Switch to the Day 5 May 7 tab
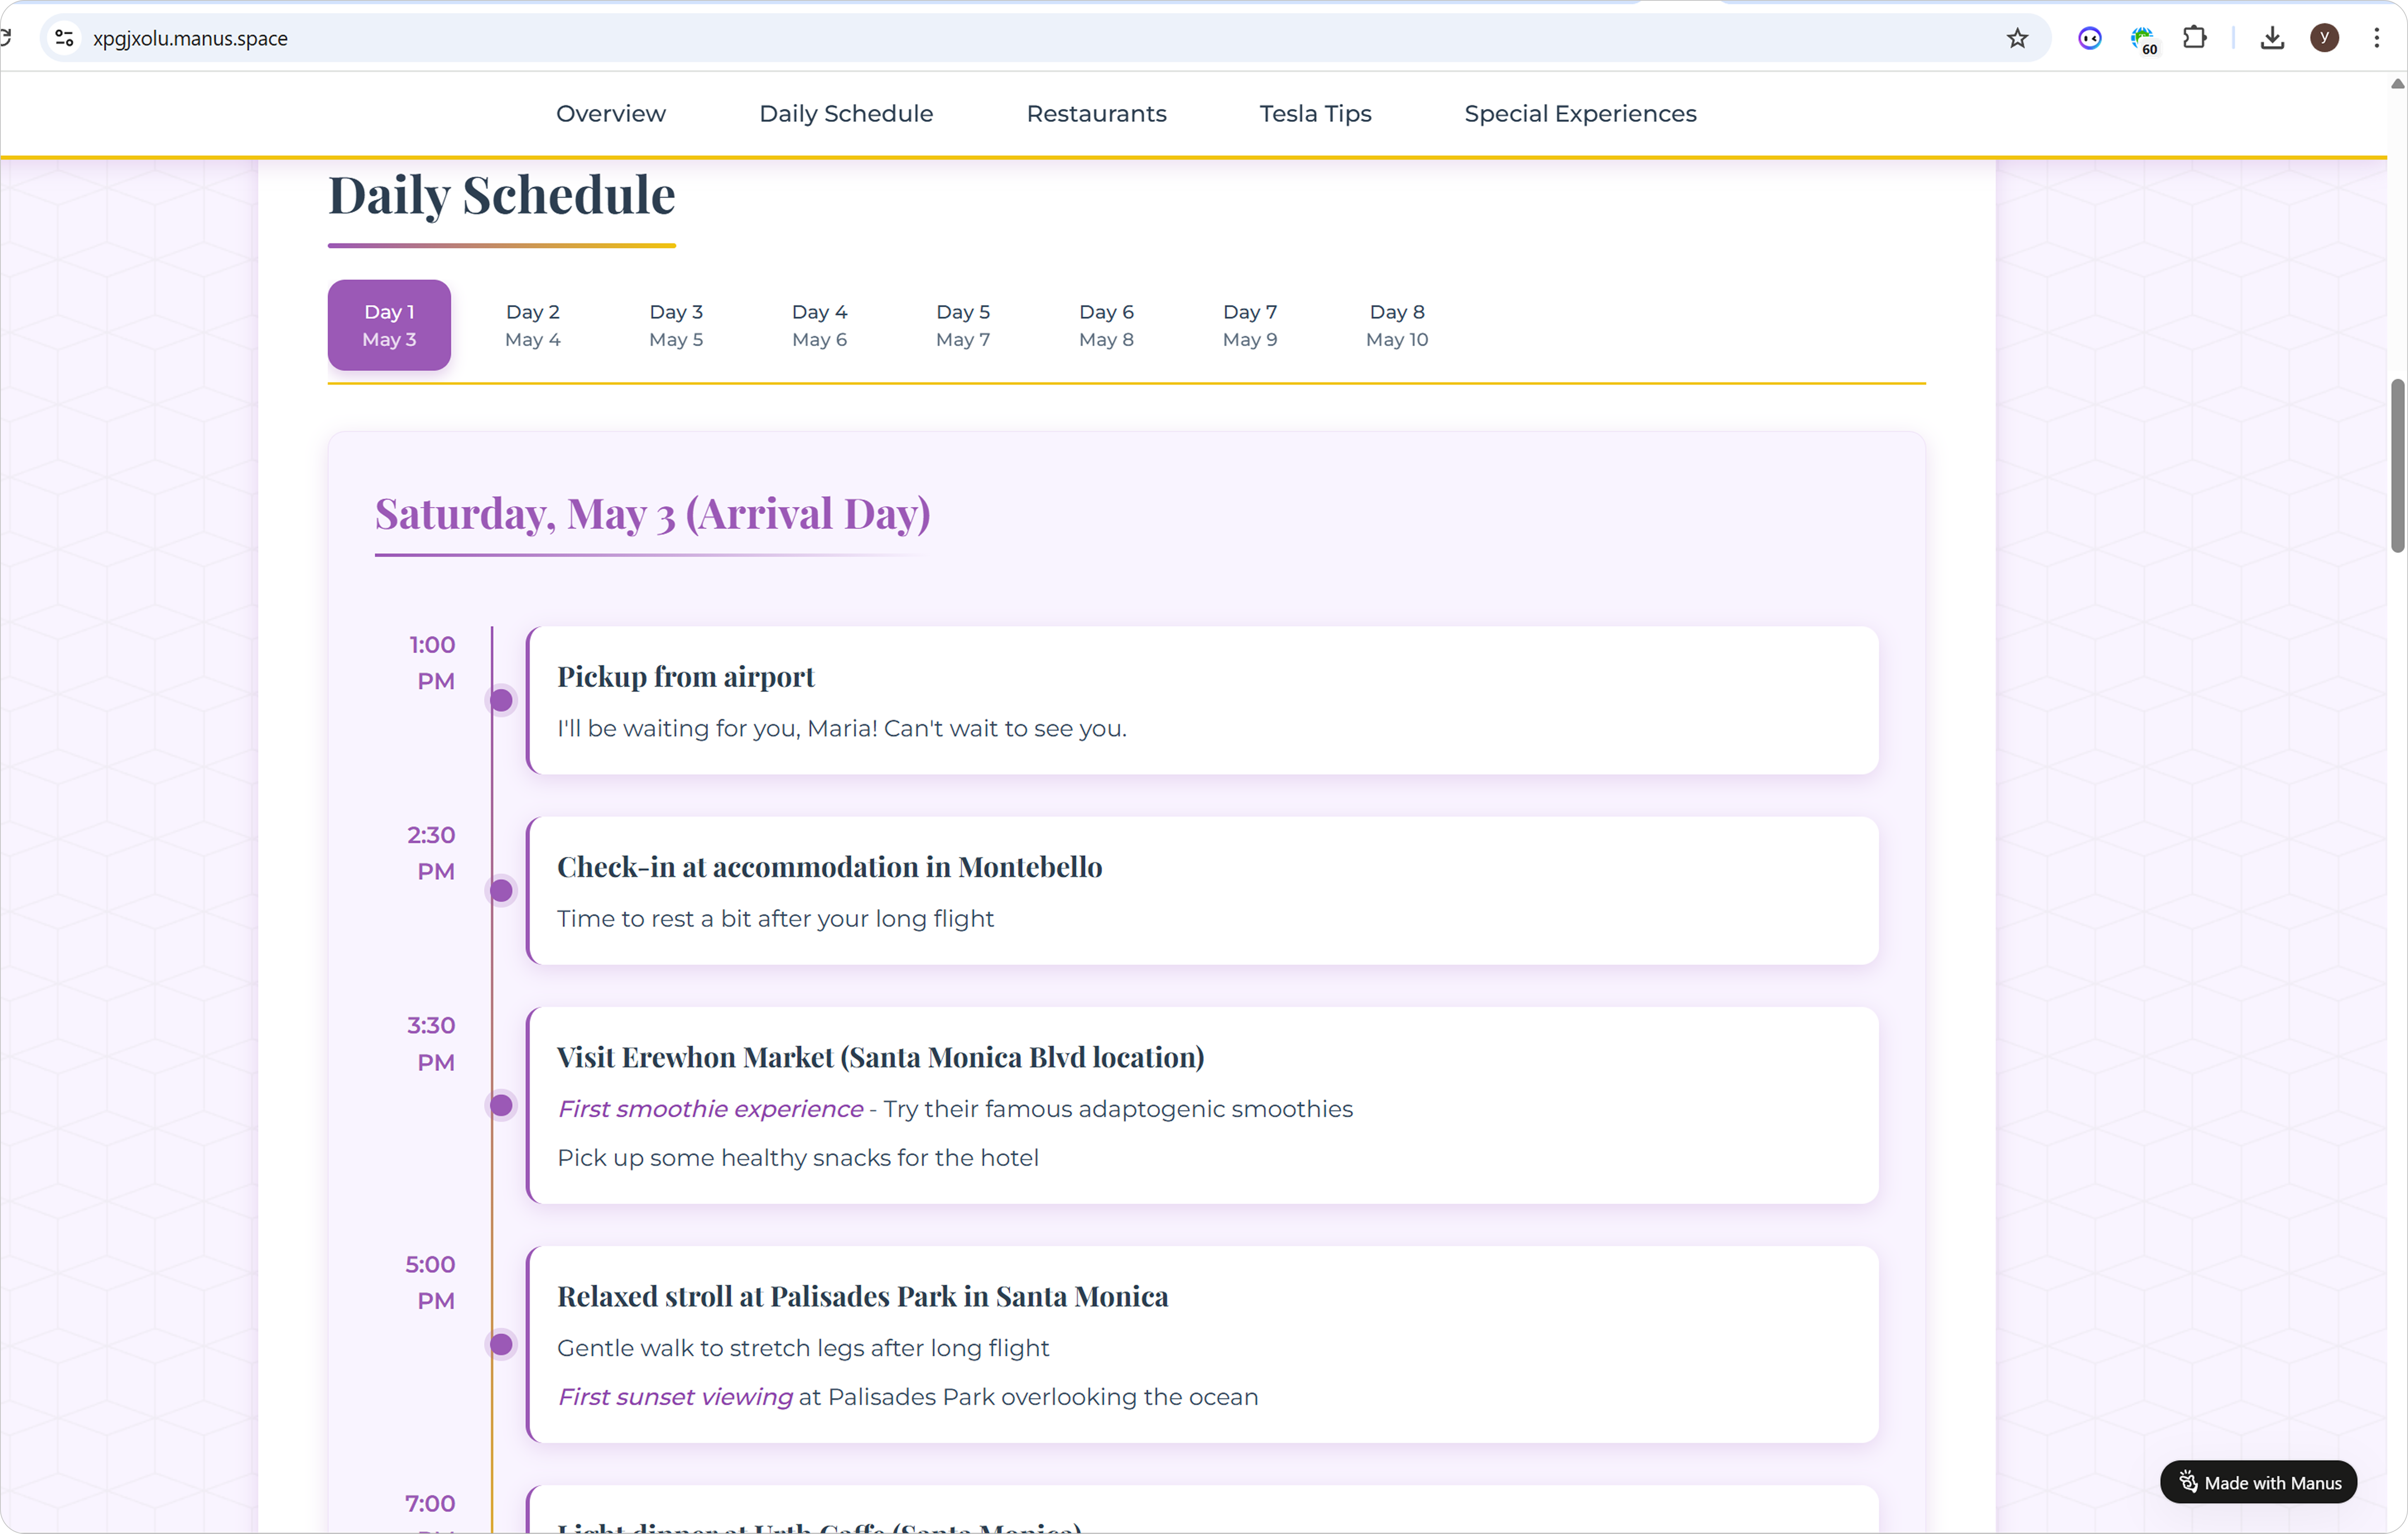 pyautogui.click(x=963, y=325)
